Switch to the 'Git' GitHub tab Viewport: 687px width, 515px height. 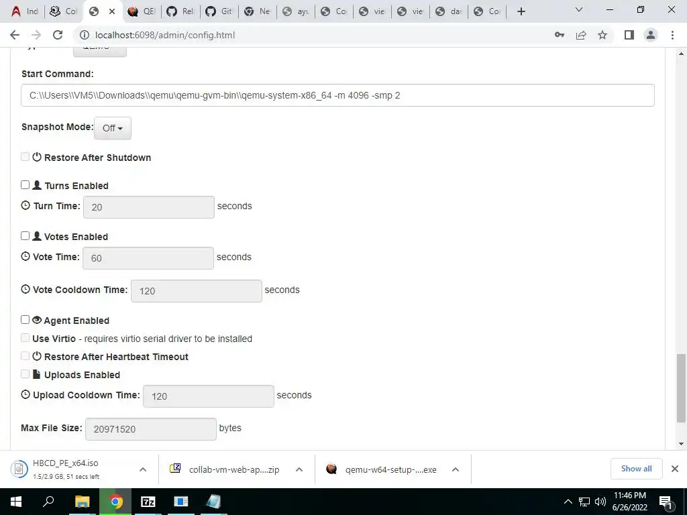219,11
